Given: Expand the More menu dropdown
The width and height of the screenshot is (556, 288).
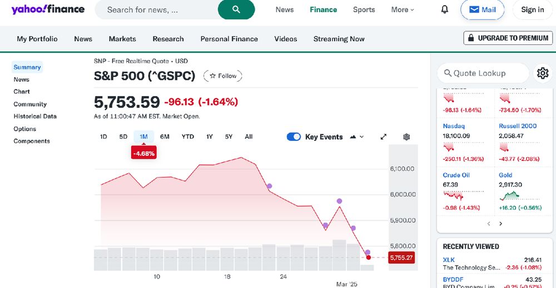Looking at the screenshot, I should coord(403,9).
